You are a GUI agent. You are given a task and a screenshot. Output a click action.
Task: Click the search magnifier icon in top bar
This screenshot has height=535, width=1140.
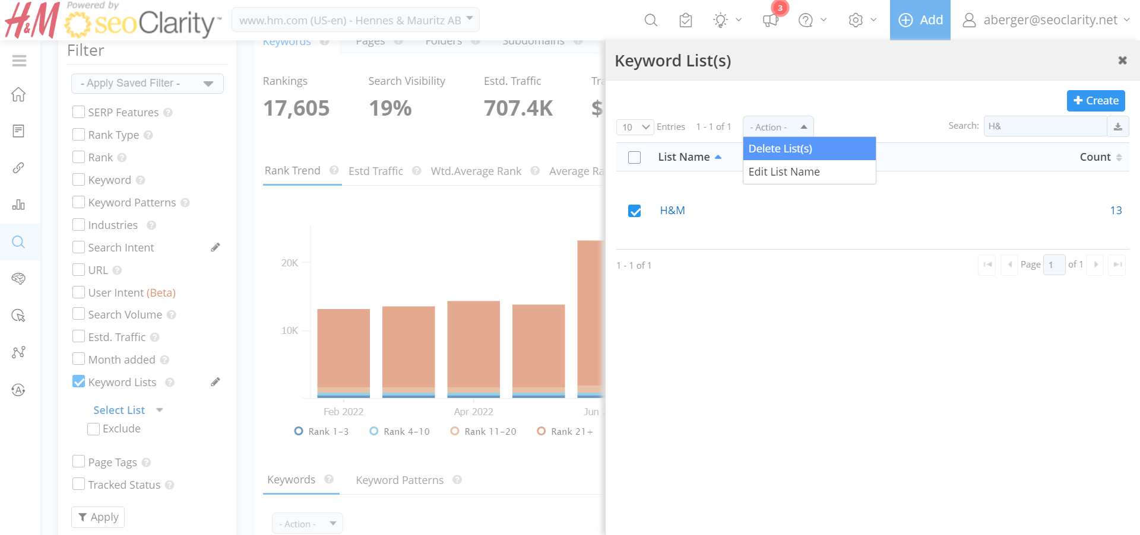point(651,20)
